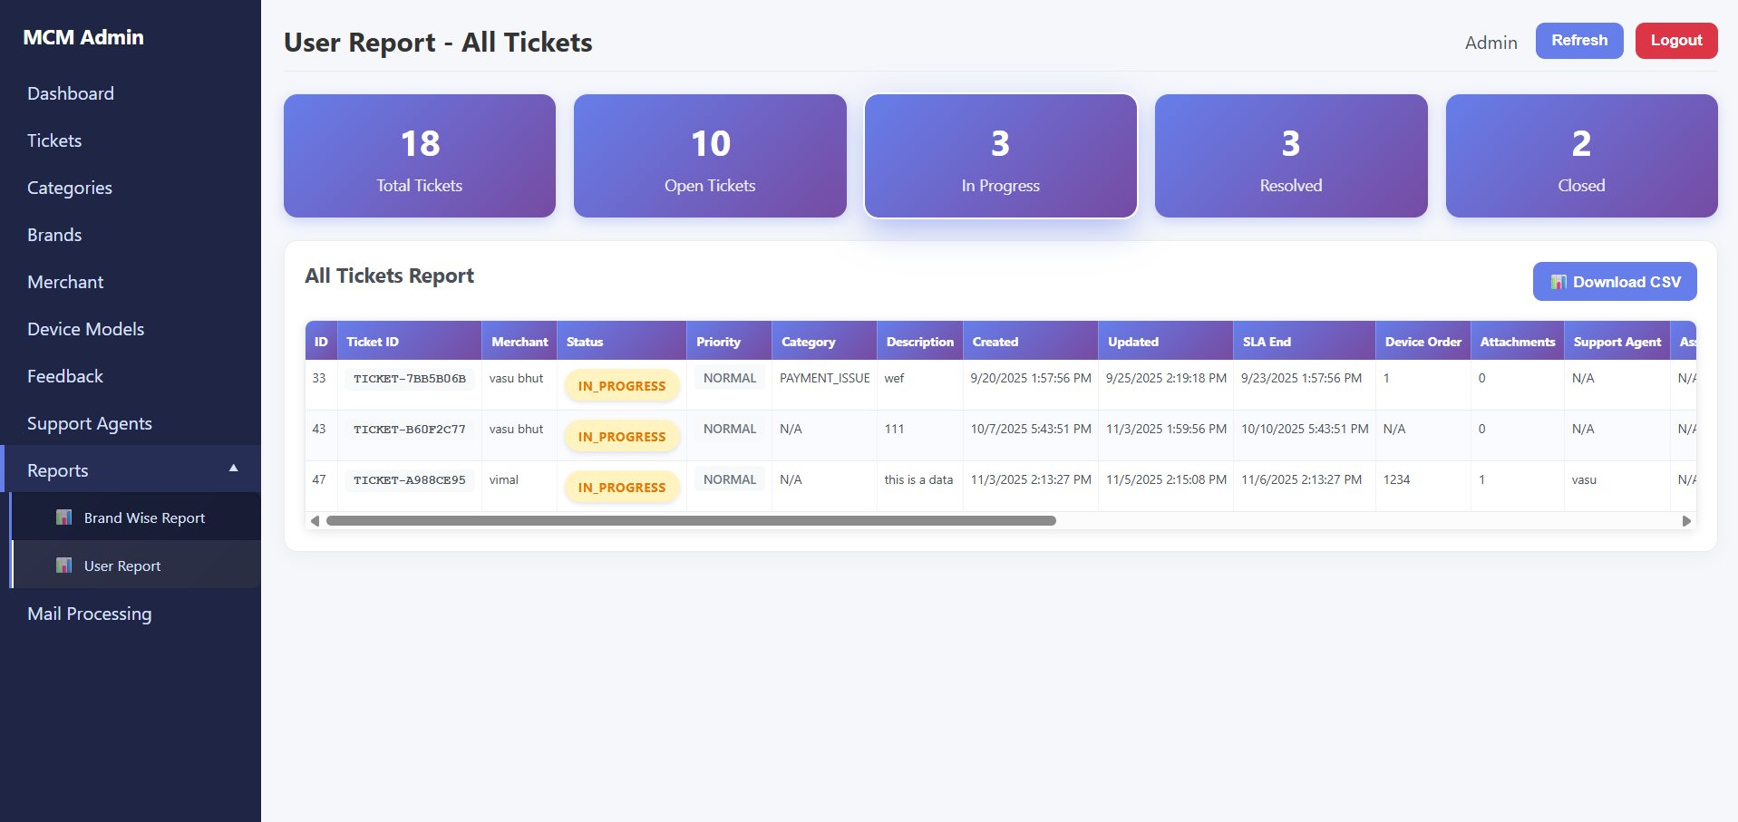Click the horizontal table scrollbar
Image resolution: width=1738 pixels, height=822 pixels.
[x=691, y=521]
